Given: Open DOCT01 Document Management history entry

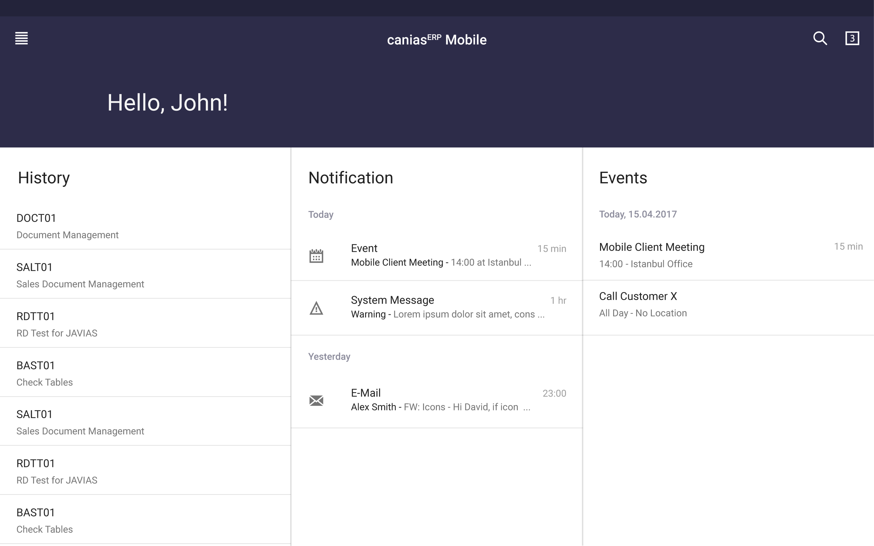Looking at the screenshot, I should coord(145,226).
